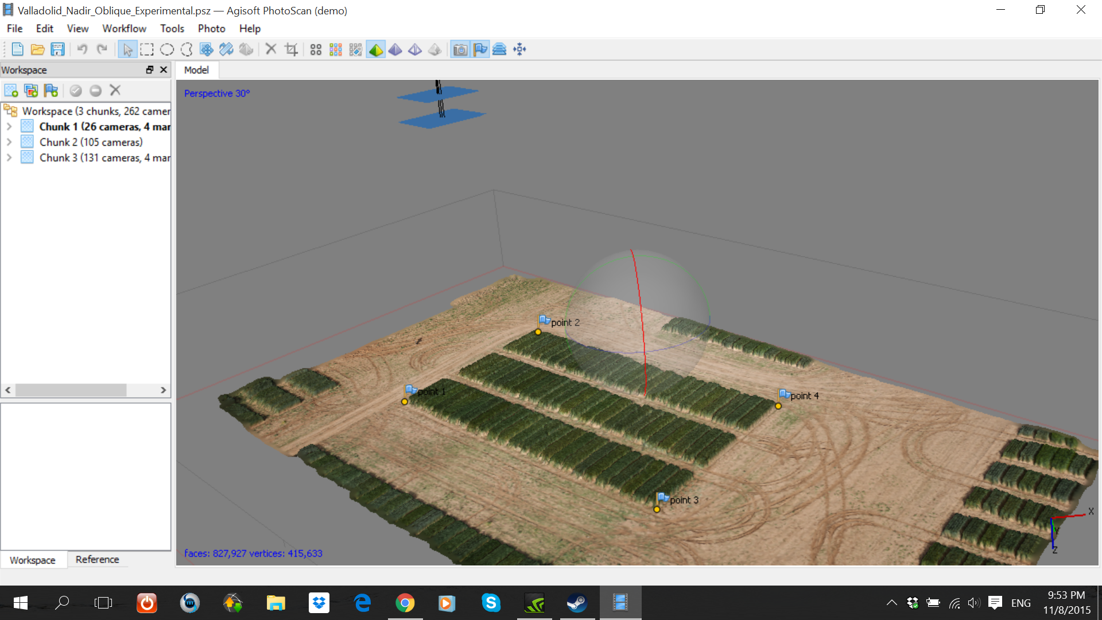Switch to the Reference tab
The image size is (1102, 620).
[97, 559]
